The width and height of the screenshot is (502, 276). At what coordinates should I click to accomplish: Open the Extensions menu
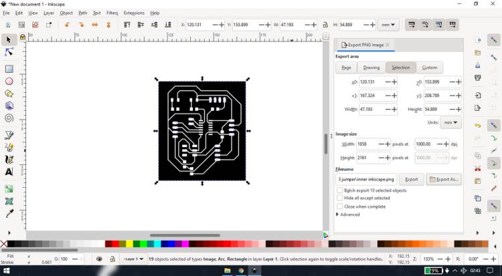[x=134, y=13]
